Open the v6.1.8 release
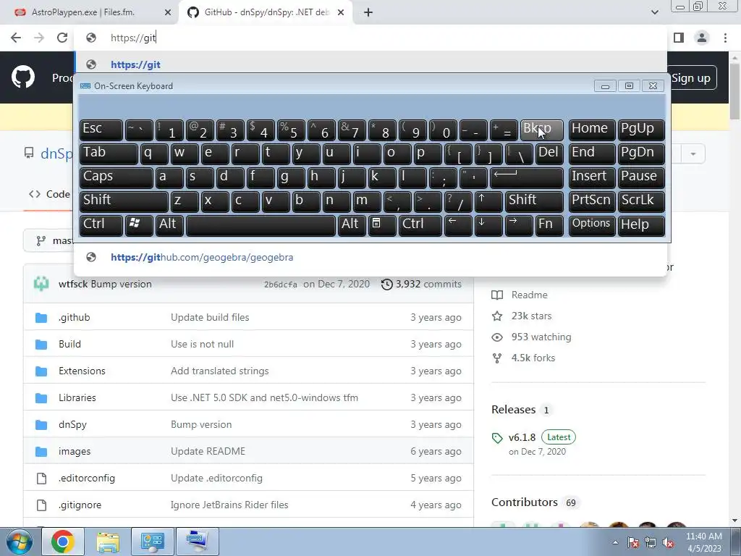741x556 pixels. (522, 437)
